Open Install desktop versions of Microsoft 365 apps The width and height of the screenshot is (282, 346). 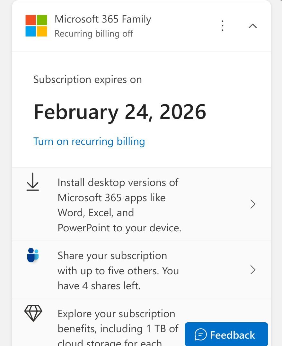pyautogui.click(x=141, y=204)
